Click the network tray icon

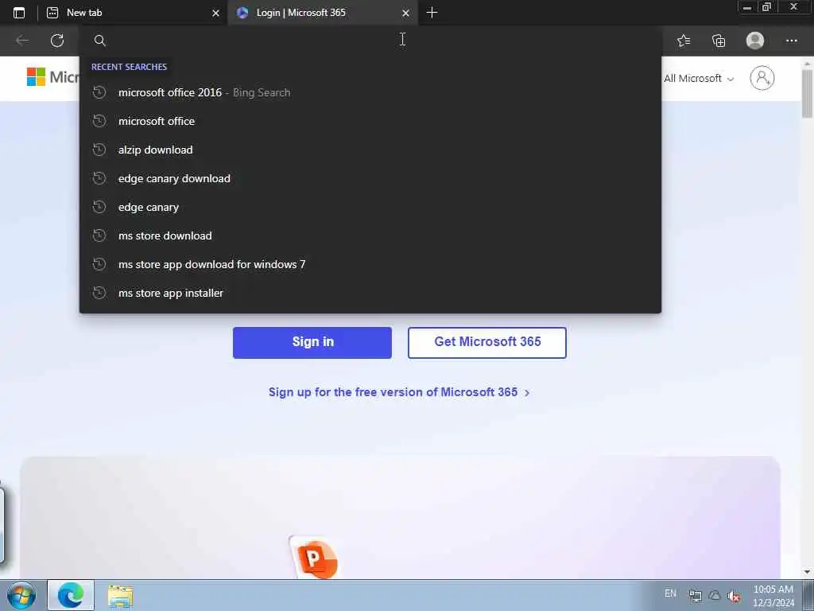(695, 595)
